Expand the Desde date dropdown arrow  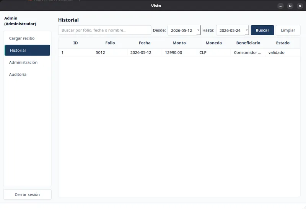[198, 30]
